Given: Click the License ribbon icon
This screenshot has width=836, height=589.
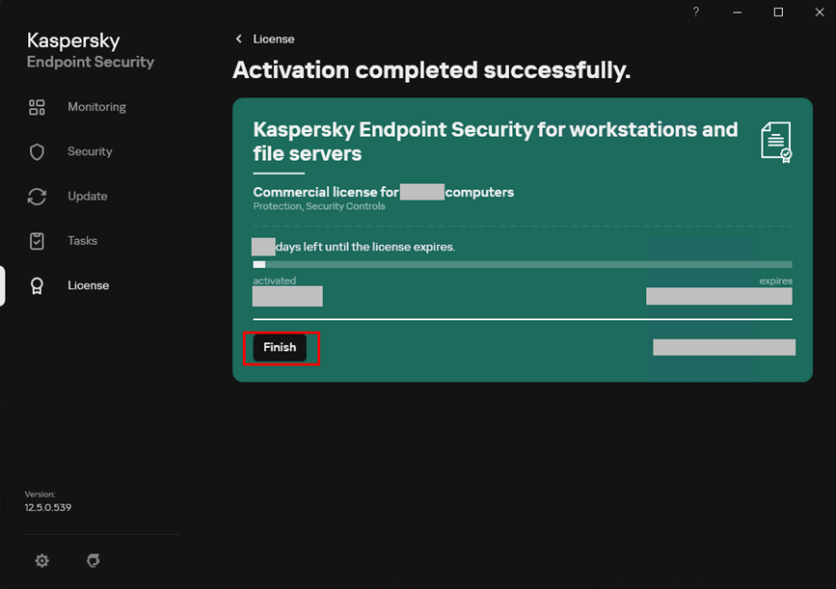Looking at the screenshot, I should (37, 285).
